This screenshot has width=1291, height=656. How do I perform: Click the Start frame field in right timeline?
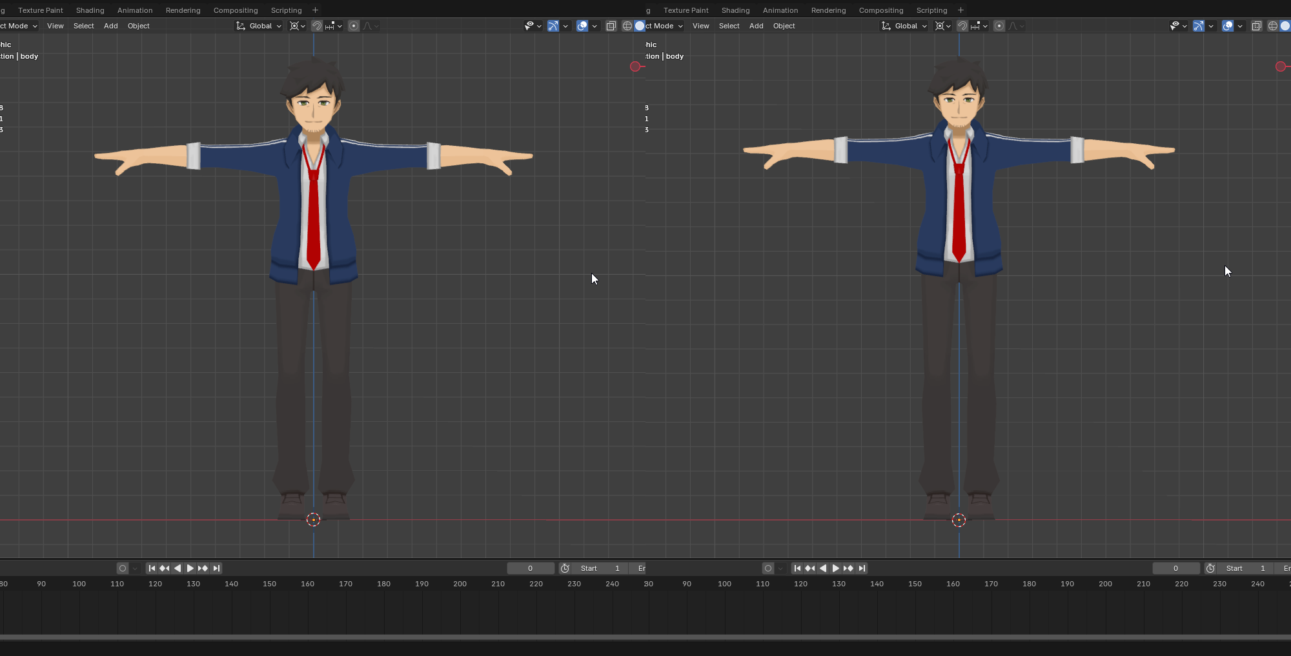click(1246, 568)
